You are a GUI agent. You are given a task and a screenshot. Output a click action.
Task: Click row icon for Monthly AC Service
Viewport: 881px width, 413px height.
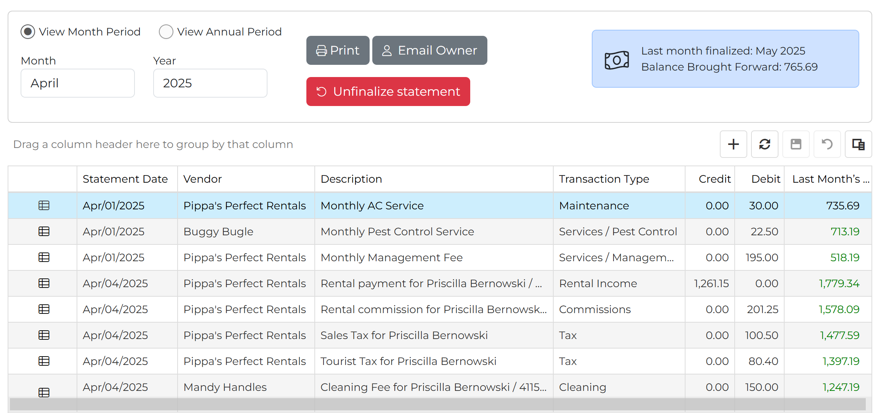tap(44, 206)
